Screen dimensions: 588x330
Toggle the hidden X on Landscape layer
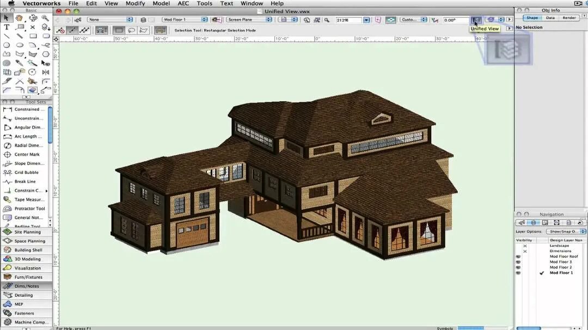[525, 246]
